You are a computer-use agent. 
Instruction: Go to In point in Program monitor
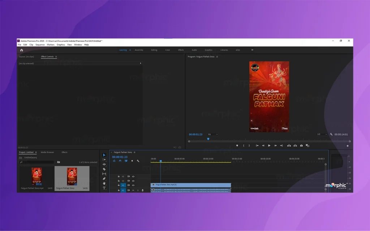point(257,146)
